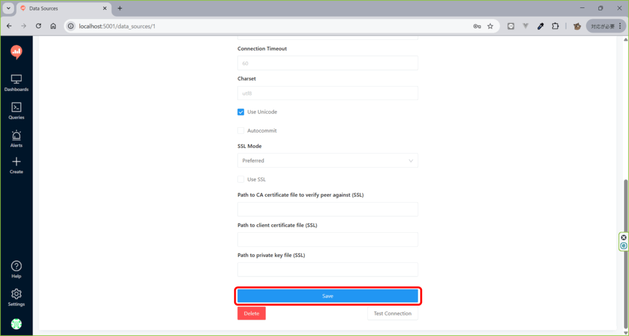The width and height of the screenshot is (629, 336).
Task: Click the Connection Timeout input field
Action: pos(327,63)
